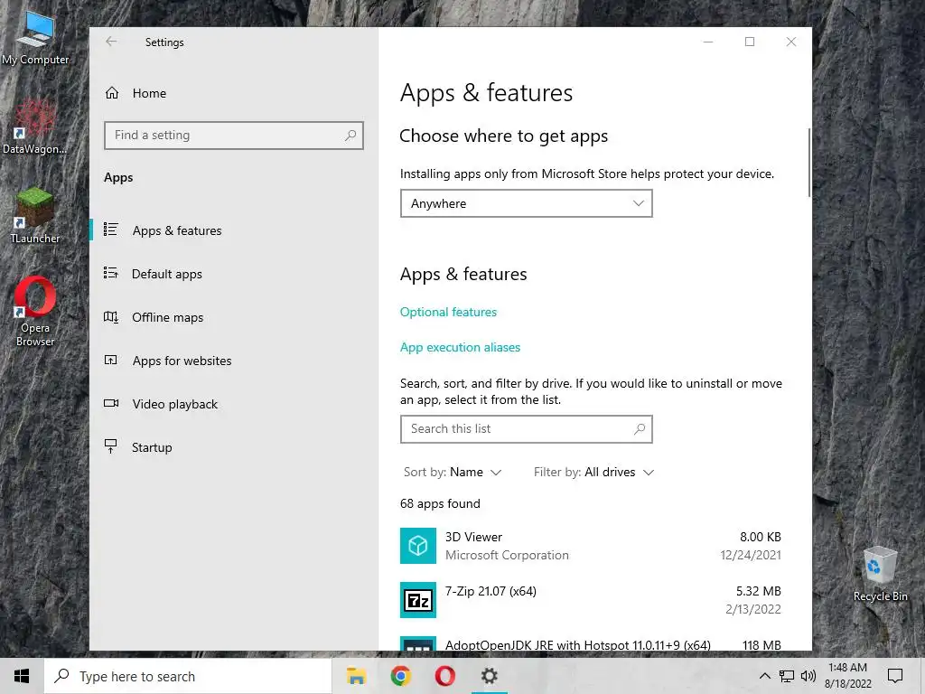Select the AdoptOpenJDK JRE entry
This screenshot has width=925, height=694.
click(591, 642)
